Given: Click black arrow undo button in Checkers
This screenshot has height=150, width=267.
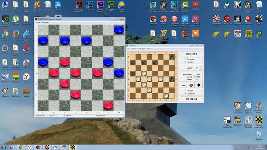Looking at the screenshot, I should click(x=199, y=85).
